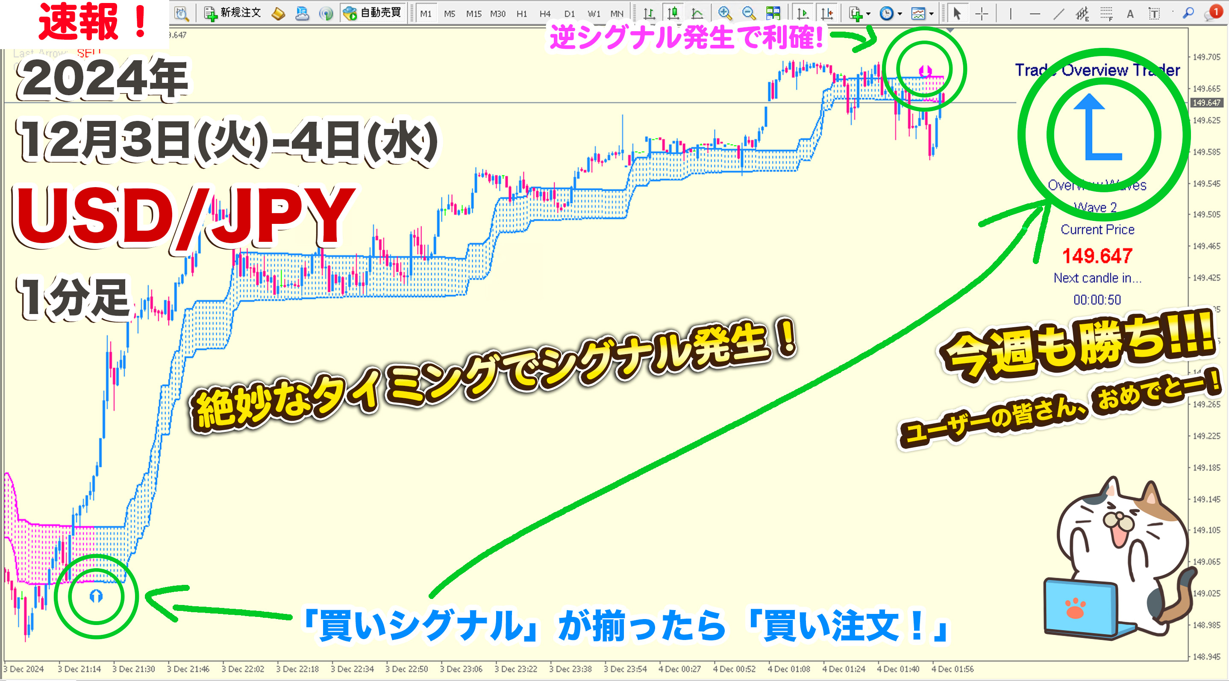
Task: Toggle the chart auto scroll button
Action: [803, 13]
